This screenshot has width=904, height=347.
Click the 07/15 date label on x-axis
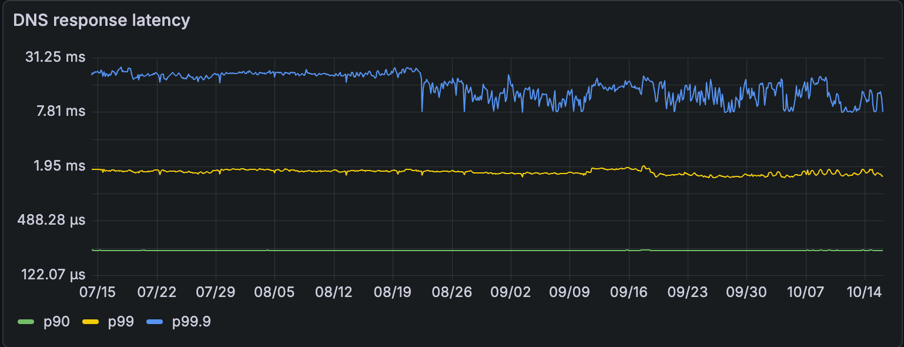[x=98, y=292]
